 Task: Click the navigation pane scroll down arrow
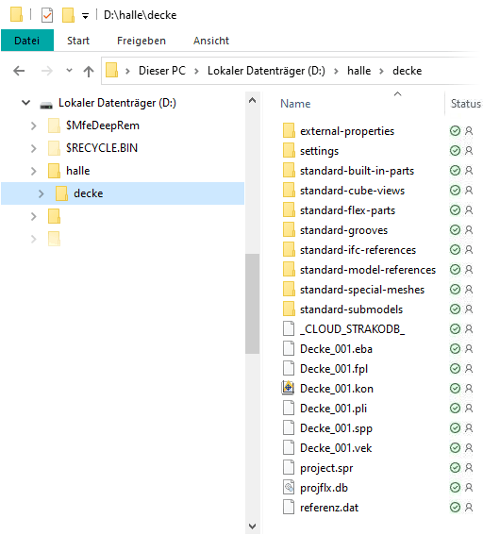click(252, 526)
